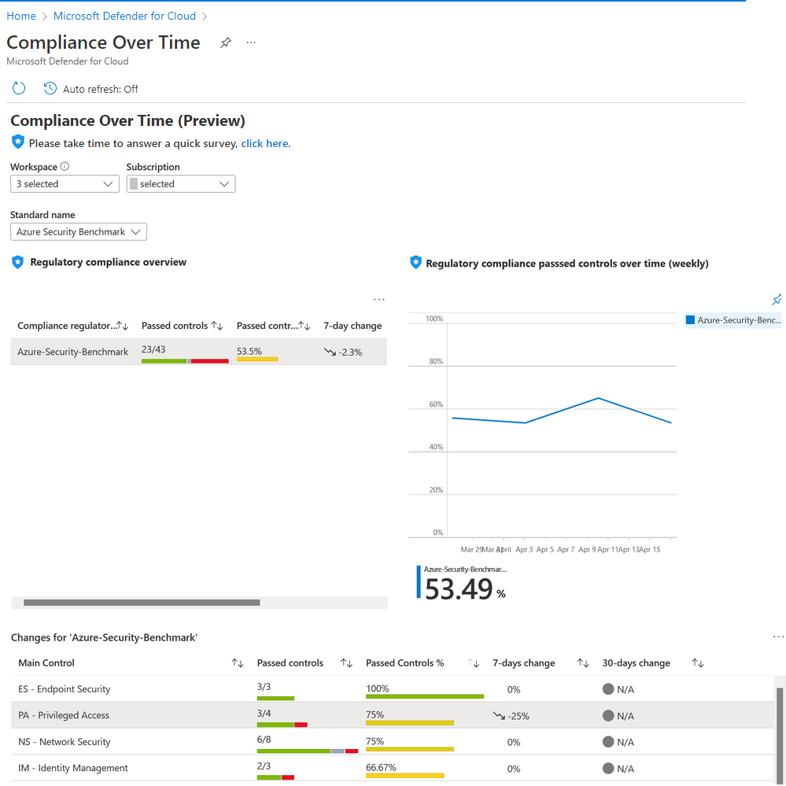Toggle sorting on Passed controls column
Viewport: 786px width, 786px height.
[x=346, y=662]
